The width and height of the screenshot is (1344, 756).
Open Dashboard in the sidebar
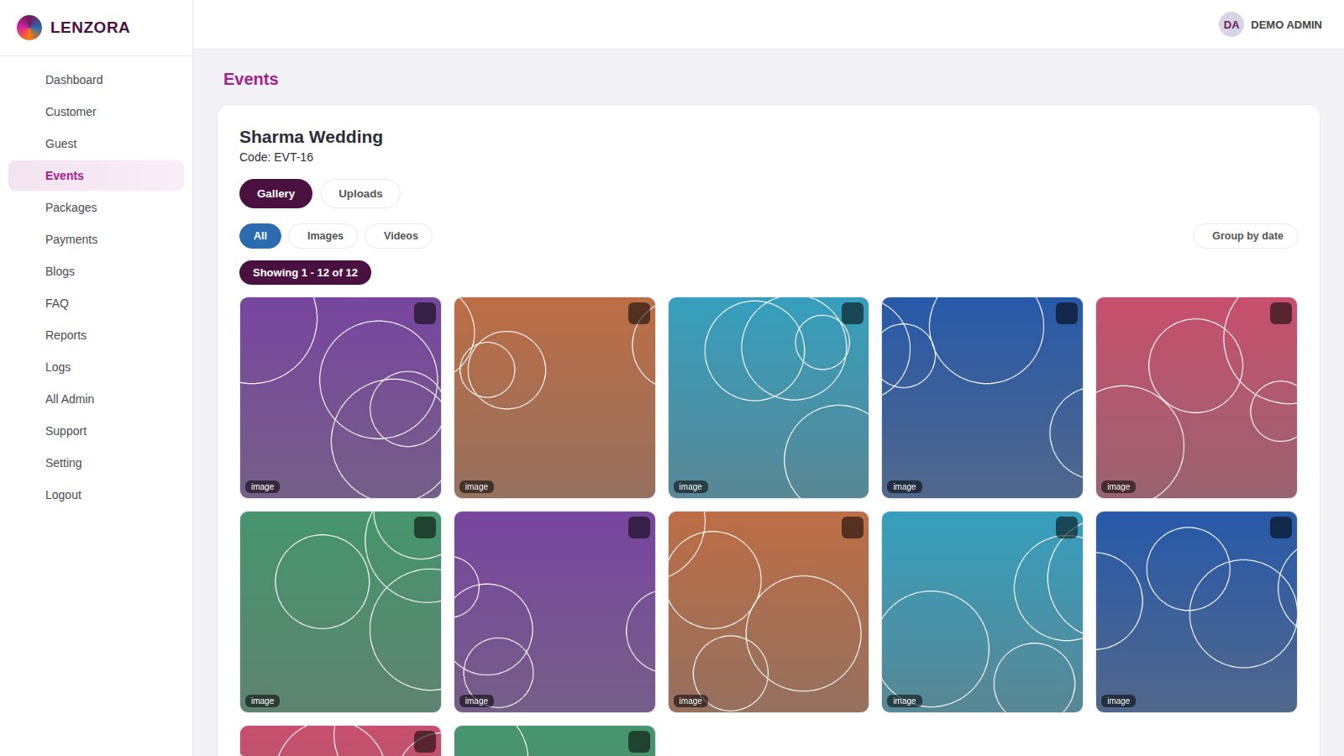coord(96,80)
